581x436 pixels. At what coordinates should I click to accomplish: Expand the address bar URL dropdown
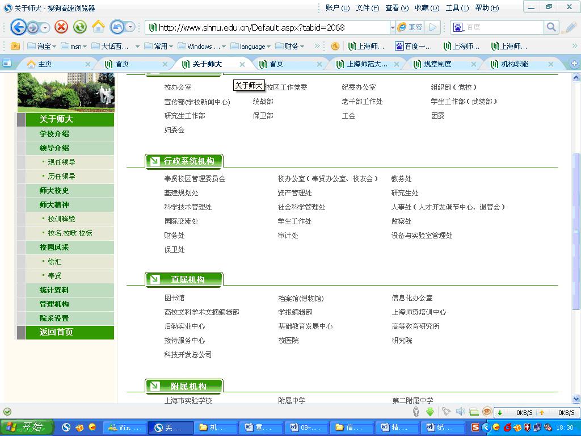(x=392, y=27)
